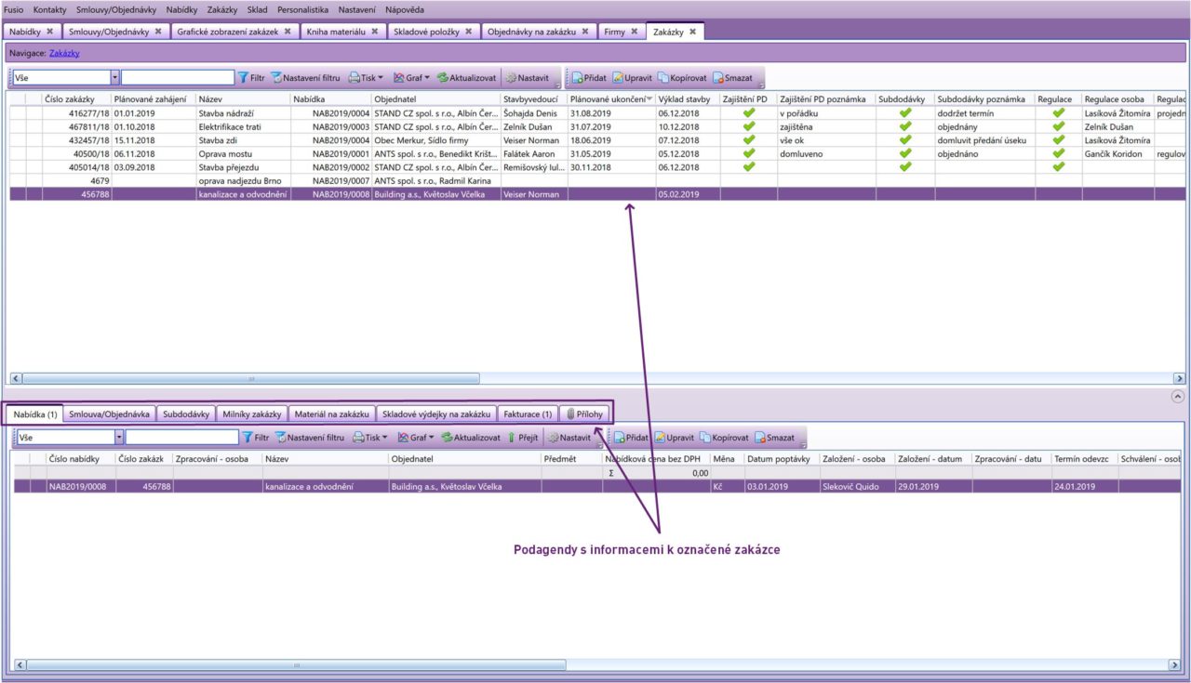1191x683 pixels.
Task: Open the Nápověda menu
Action: 405,9
